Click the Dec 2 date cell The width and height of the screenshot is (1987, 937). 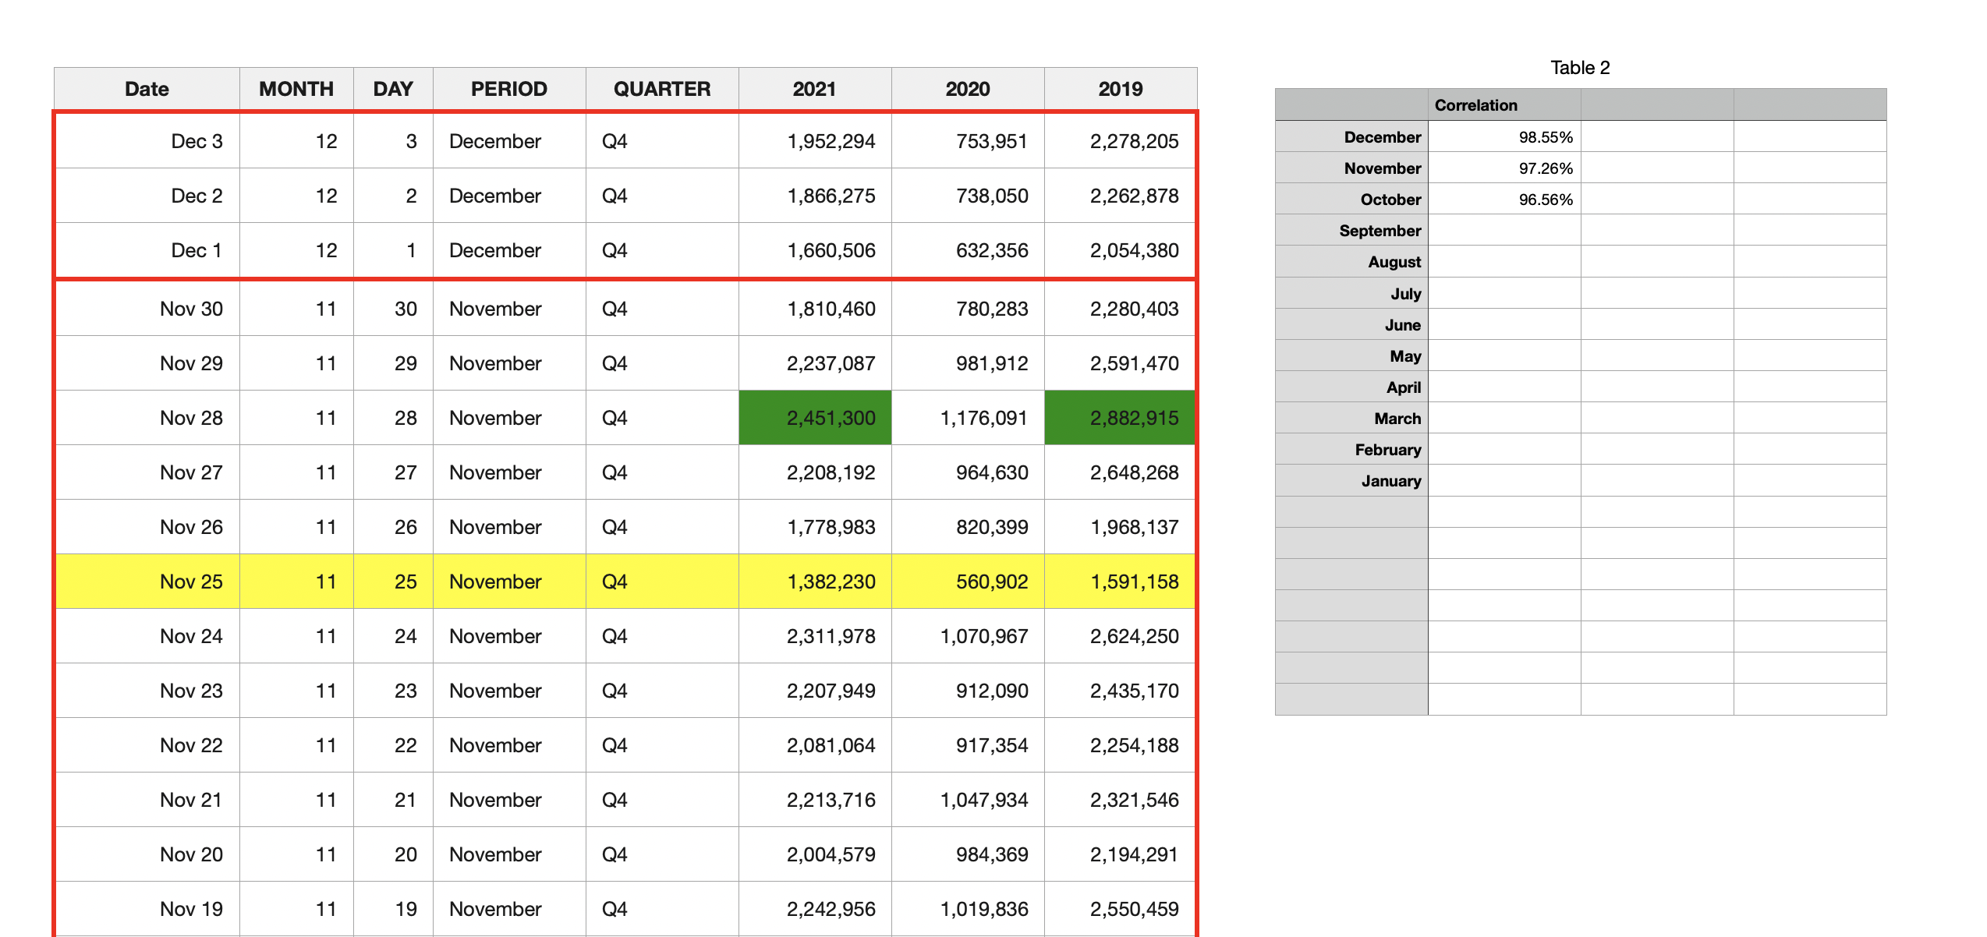(147, 196)
